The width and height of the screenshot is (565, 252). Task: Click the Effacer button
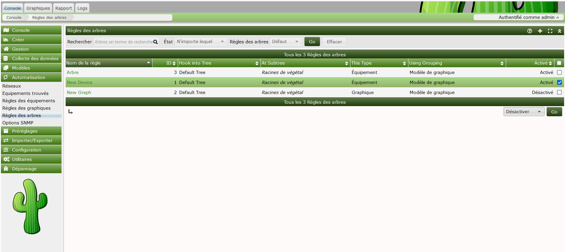click(x=334, y=42)
